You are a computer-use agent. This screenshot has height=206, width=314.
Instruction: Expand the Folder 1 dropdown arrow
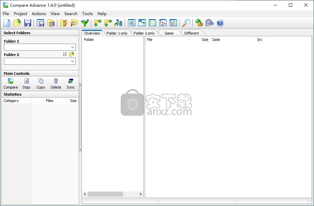[x=72, y=47]
